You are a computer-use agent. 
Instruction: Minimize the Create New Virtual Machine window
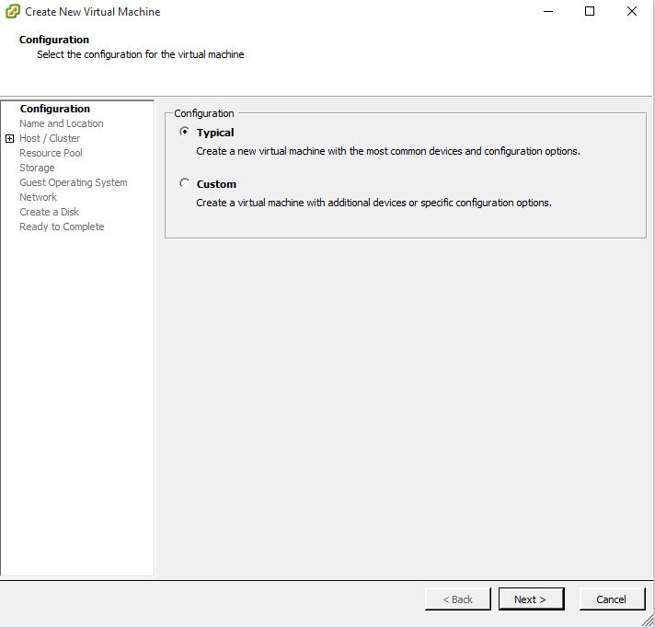(548, 11)
